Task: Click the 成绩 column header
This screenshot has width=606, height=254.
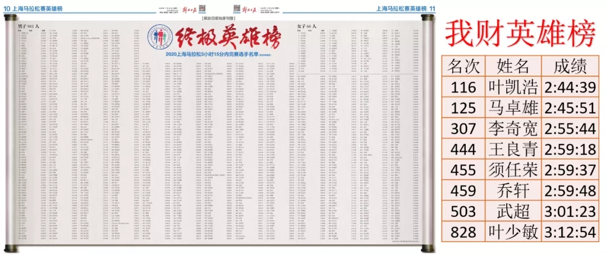Action: tap(570, 67)
